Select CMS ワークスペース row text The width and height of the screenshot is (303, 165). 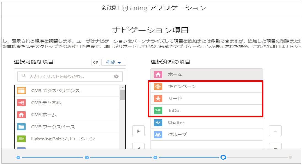coord(53,127)
